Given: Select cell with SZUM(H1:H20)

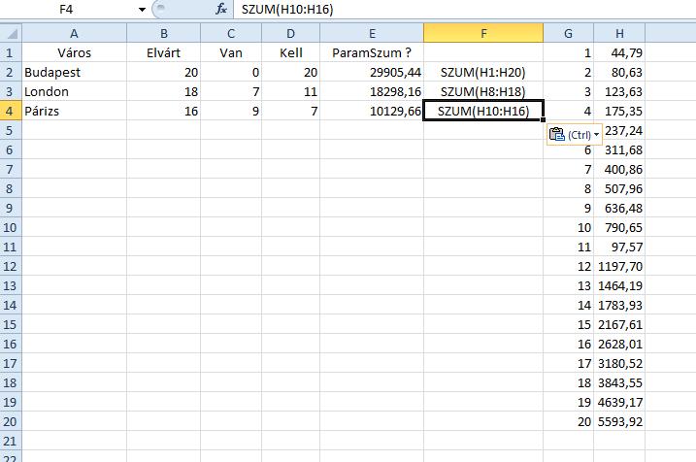Looking at the screenshot, I should [483, 73].
